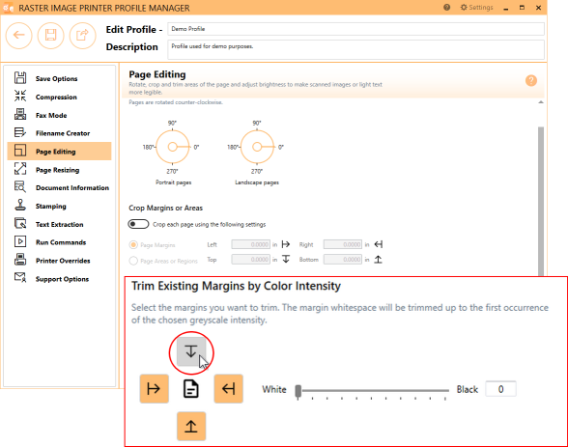
Task: Toggle the right margin trim button
Action: [228, 389]
